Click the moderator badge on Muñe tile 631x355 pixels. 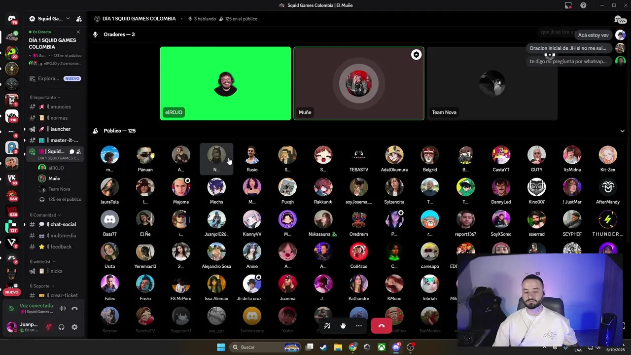[416, 55]
